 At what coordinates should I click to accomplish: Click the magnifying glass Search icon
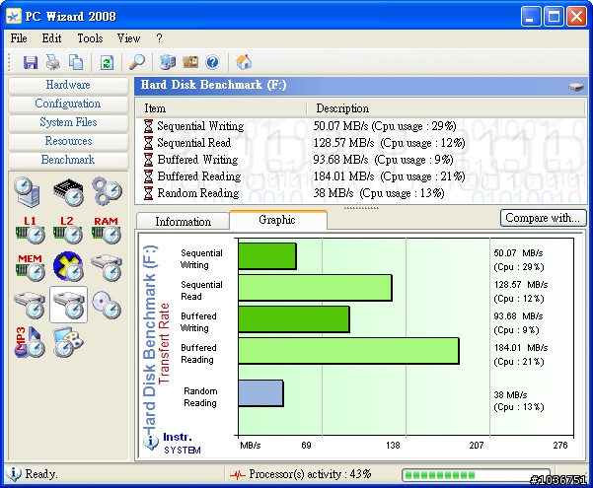[x=137, y=62]
